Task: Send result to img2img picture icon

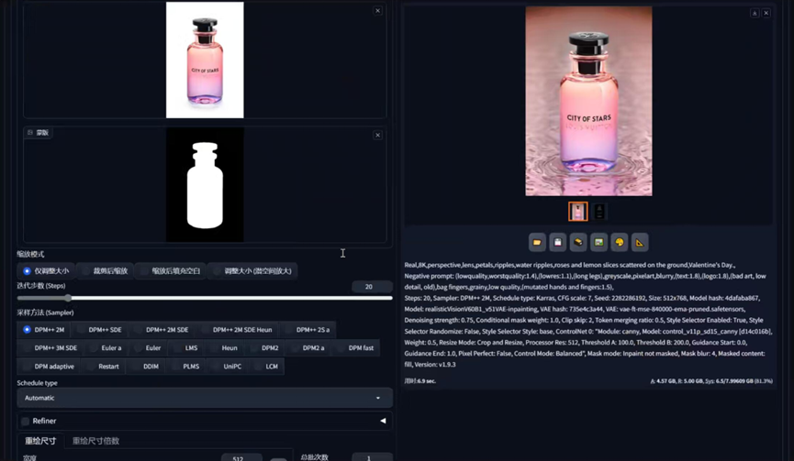Action: coord(598,242)
